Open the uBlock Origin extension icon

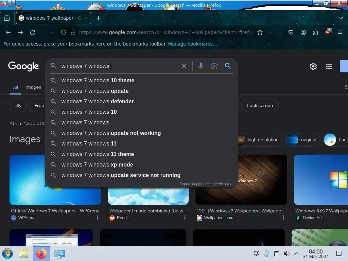click(x=328, y=32)
